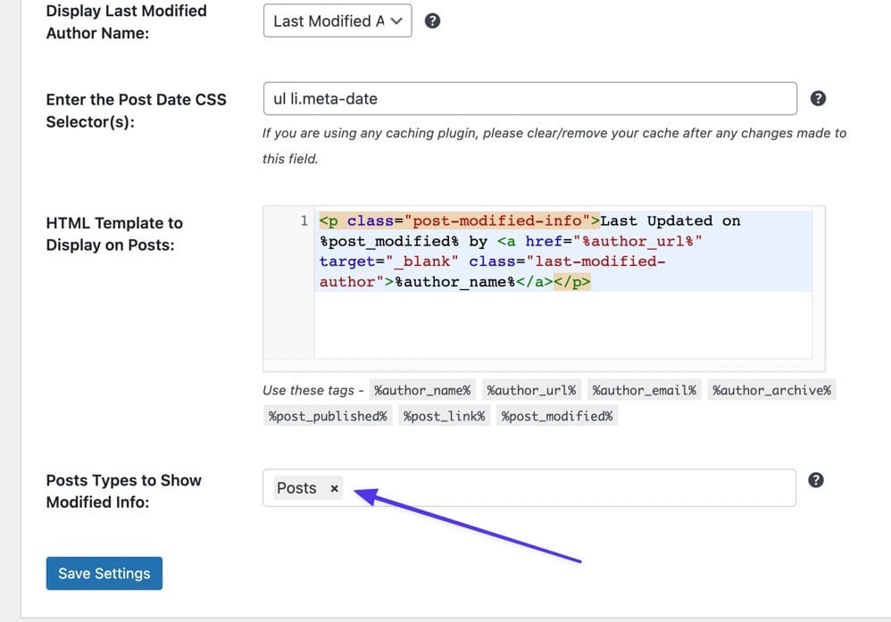891x622 pixels.
Task: Expand the Last Modified A selector options
Action: (400, 20)
